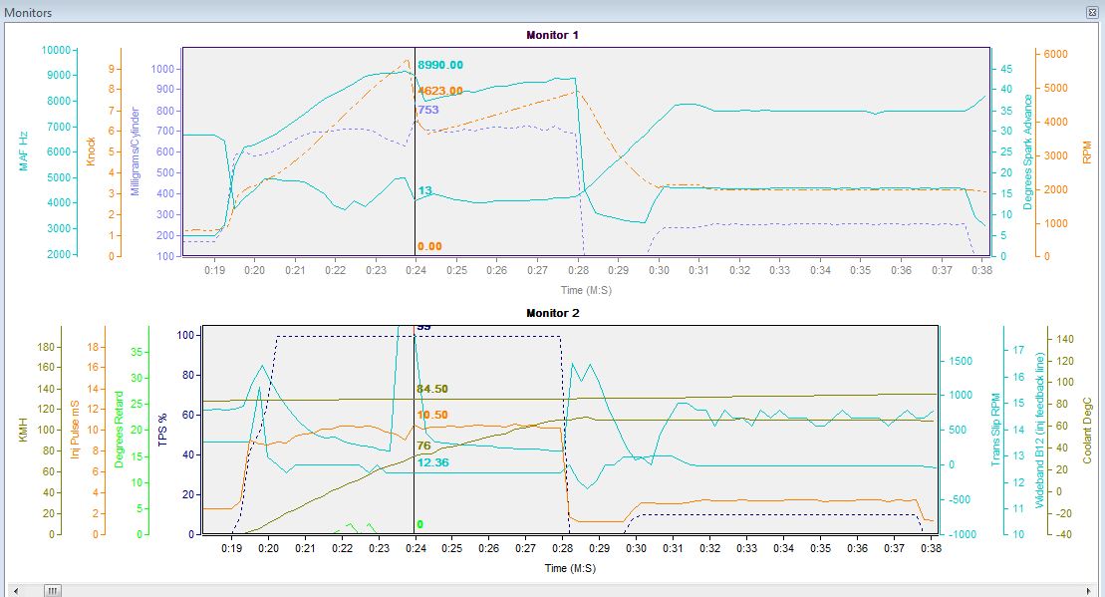Click the Degrees Retard axis label

pos(119,430)
